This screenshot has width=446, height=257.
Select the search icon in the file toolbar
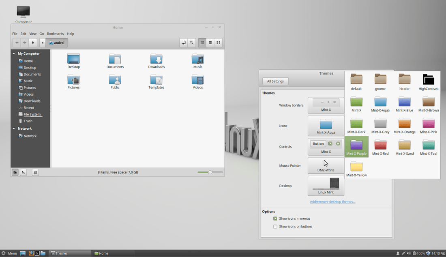[191, 43]
